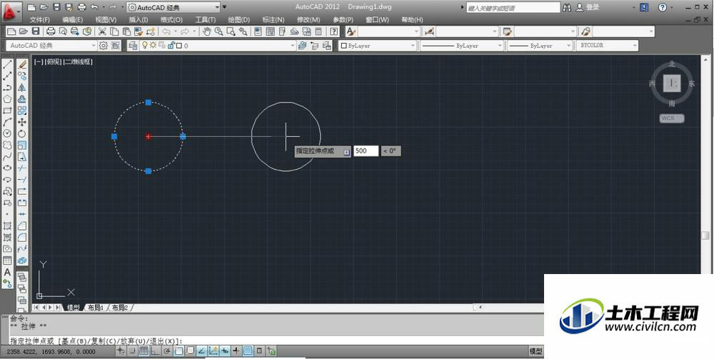The height and width of the screenshot is (359, 714).
Task: Select the Move modify tool
Action: (22, 122)
